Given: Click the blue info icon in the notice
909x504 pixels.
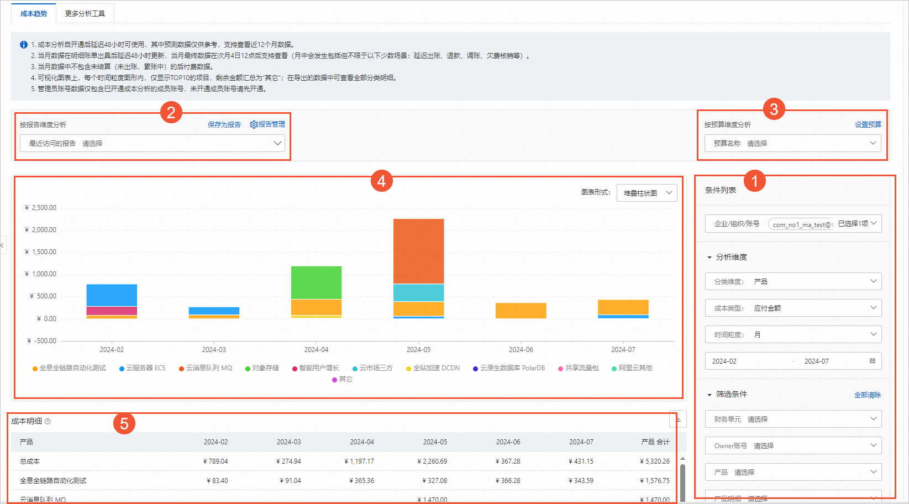Looking at the screenshot, I should pos(24,45).
